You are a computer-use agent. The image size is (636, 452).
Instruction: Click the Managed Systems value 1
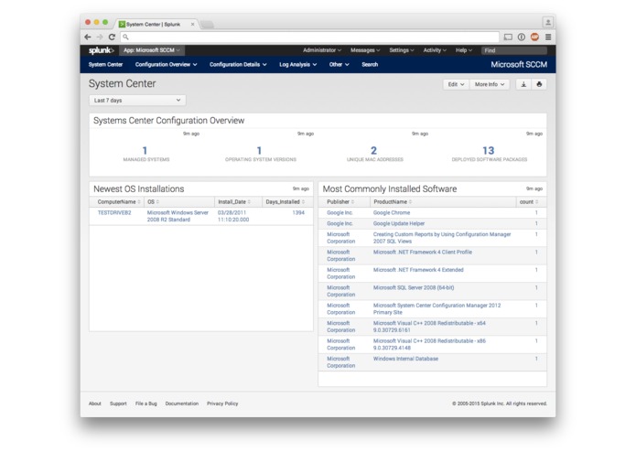[x=145, y=150]
